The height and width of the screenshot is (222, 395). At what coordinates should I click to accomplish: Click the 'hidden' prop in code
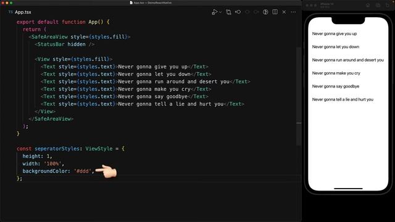[x=77, y=44]
